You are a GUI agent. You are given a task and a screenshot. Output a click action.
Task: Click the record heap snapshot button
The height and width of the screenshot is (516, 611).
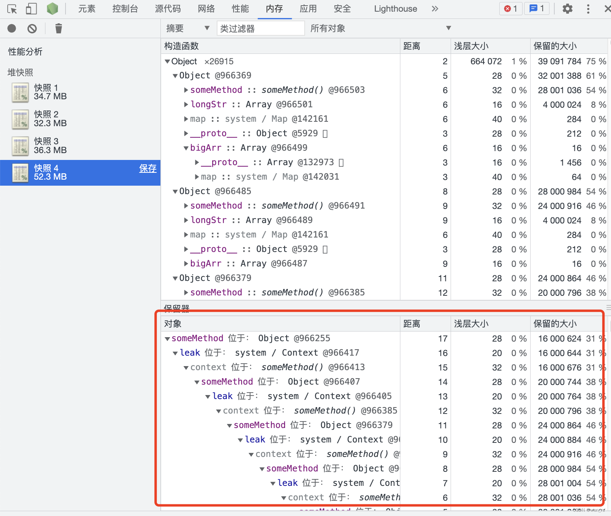click(x=12, y=29)
